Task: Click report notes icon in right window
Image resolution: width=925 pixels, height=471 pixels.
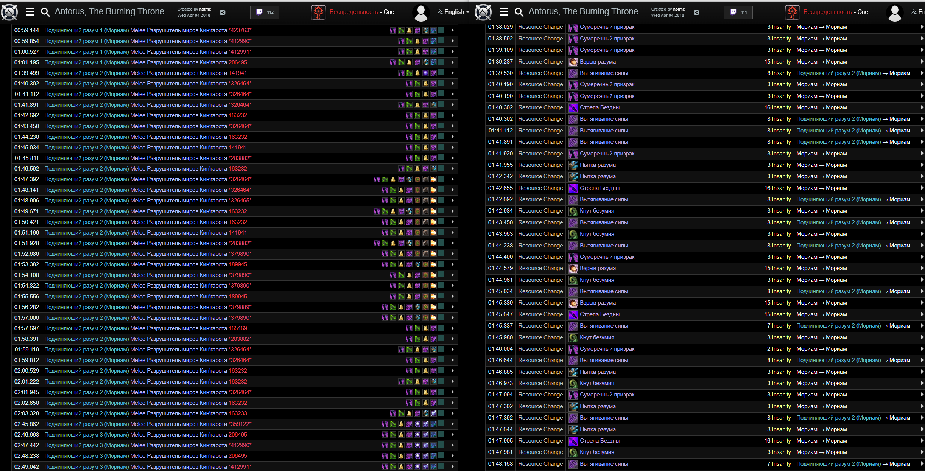Action: click(x=696, y=12)
